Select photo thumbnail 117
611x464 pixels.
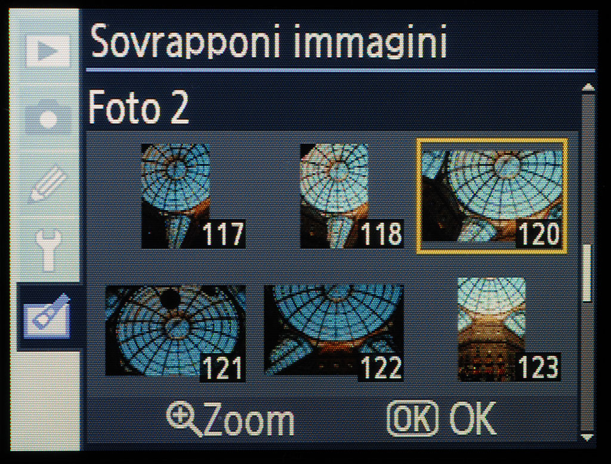[193, 195]
